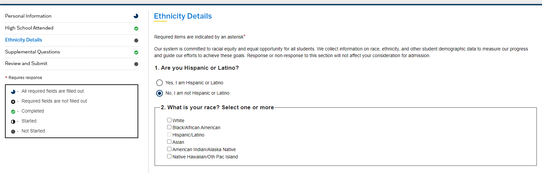
Task: Open the Personal Information section
Action: tap(28, 16)
